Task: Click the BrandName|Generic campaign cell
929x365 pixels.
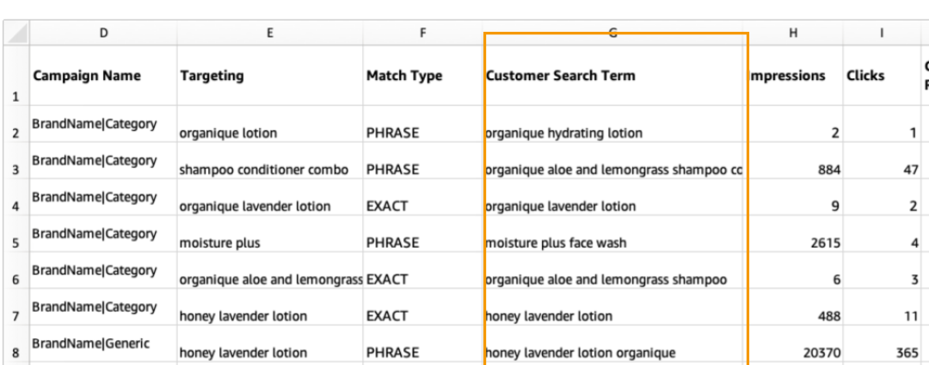Action: coord(102,344)
